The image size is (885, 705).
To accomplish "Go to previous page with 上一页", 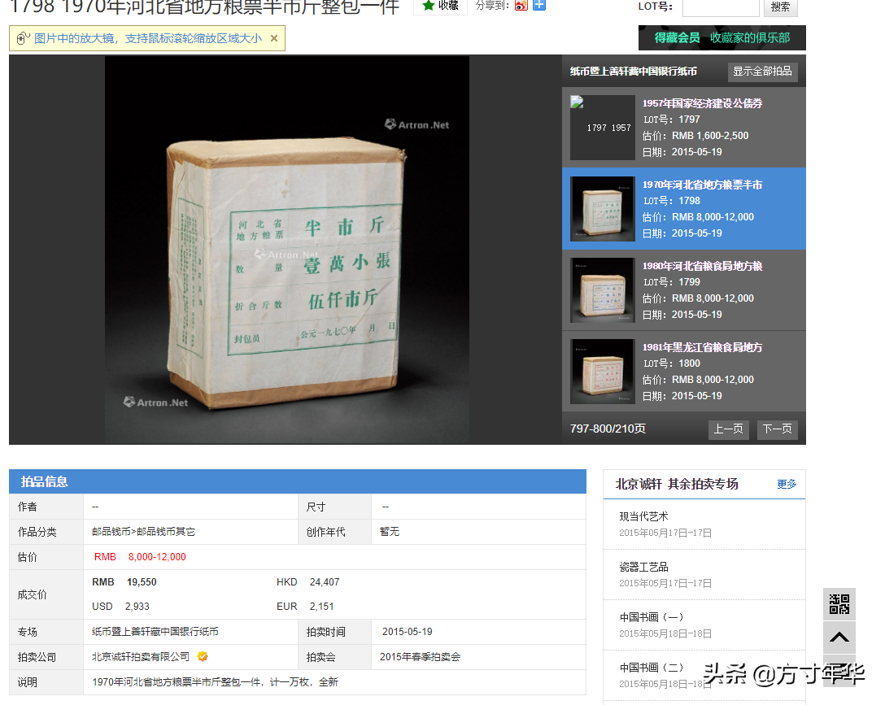I will click(x=728, y=429).
